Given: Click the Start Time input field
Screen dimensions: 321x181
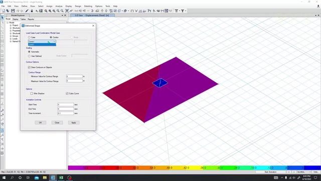Looking at the screenshot, I should click(66, 105).
